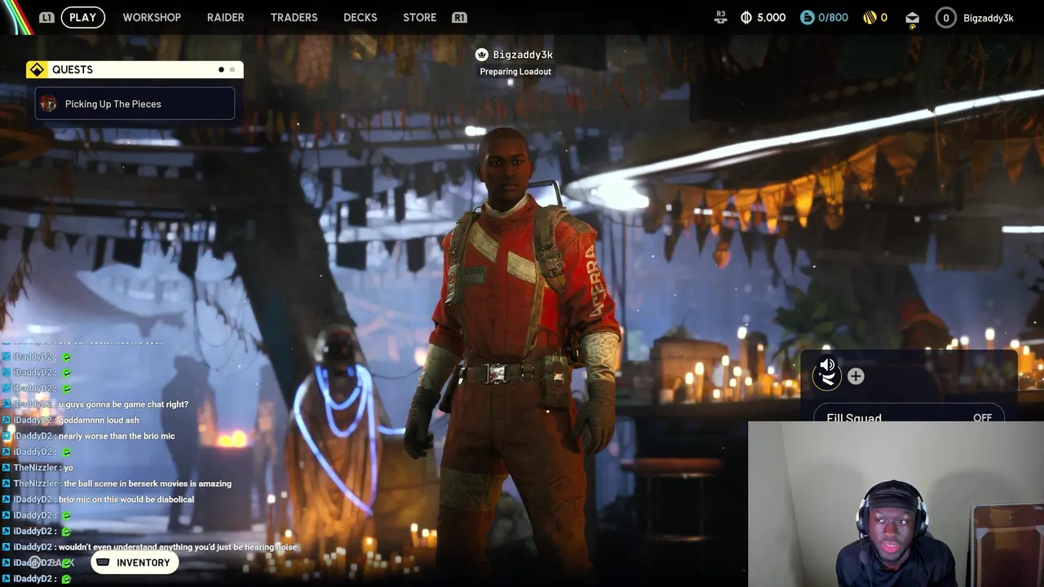Go to the TRADERS tab
The width and height of the screenshot is (1044, 587).
click(x=294, y=17)
